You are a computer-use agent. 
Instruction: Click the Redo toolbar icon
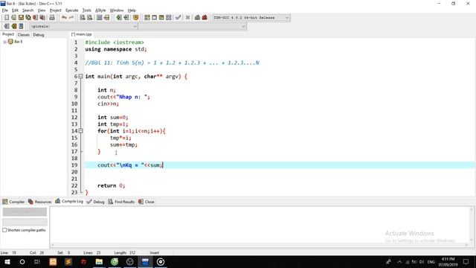click(x=71, y=18)
